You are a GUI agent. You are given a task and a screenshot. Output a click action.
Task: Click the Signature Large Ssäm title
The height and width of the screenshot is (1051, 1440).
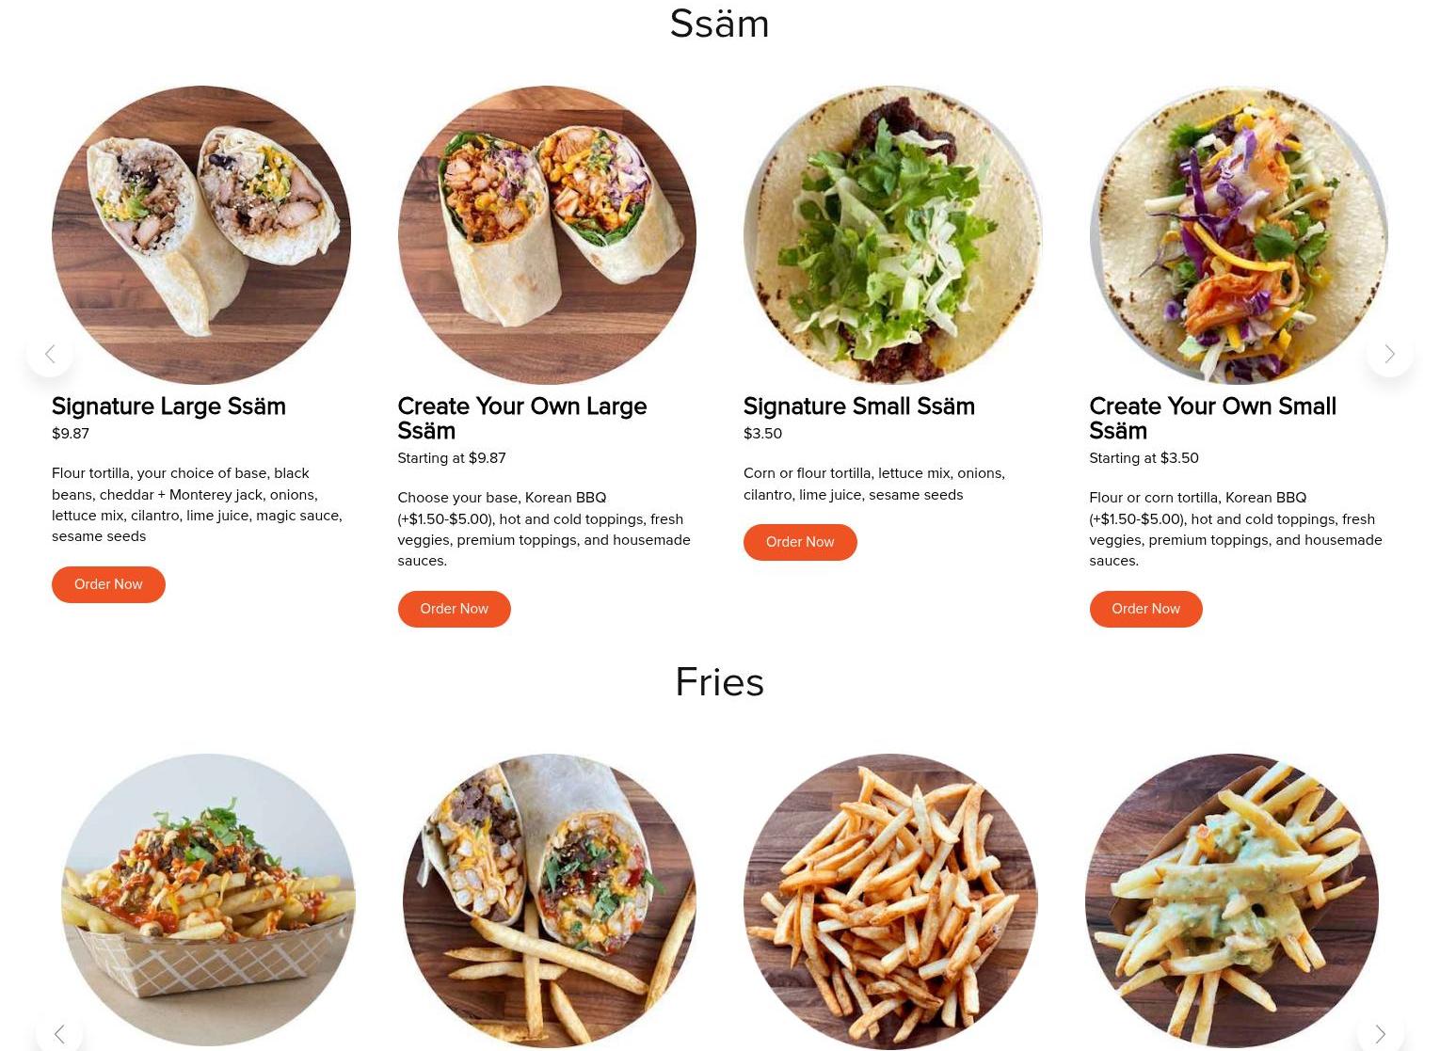[x=168, y=406]
